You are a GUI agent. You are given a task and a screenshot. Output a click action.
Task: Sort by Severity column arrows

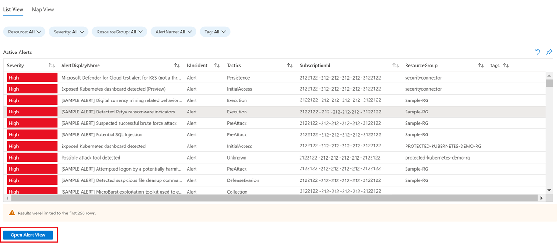coord(52,66)
